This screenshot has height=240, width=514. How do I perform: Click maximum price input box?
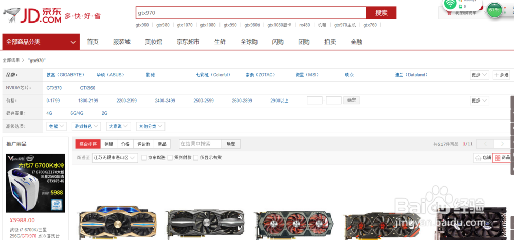pyautogui.click(x=334, y=101)
